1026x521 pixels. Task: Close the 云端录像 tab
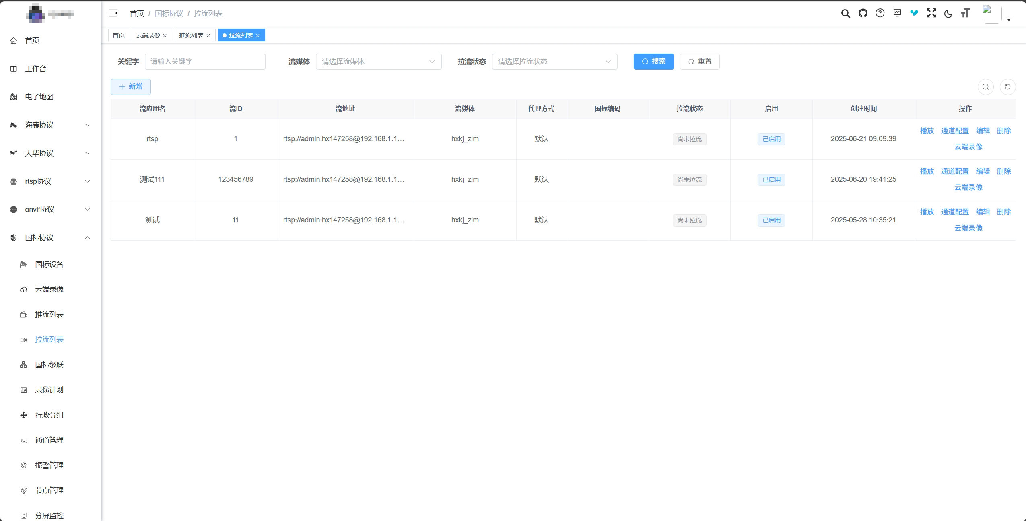165,36
